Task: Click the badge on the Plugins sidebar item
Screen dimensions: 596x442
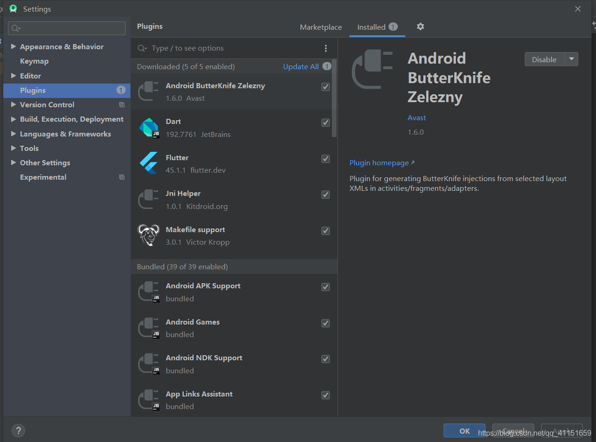Action: pyautogui.click(x=121, y=90)
